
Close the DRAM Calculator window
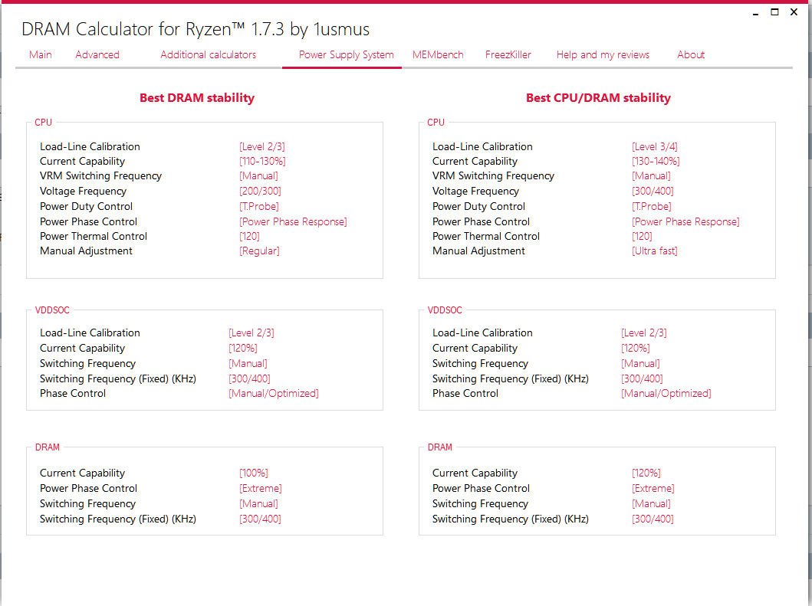click(794, 12)
